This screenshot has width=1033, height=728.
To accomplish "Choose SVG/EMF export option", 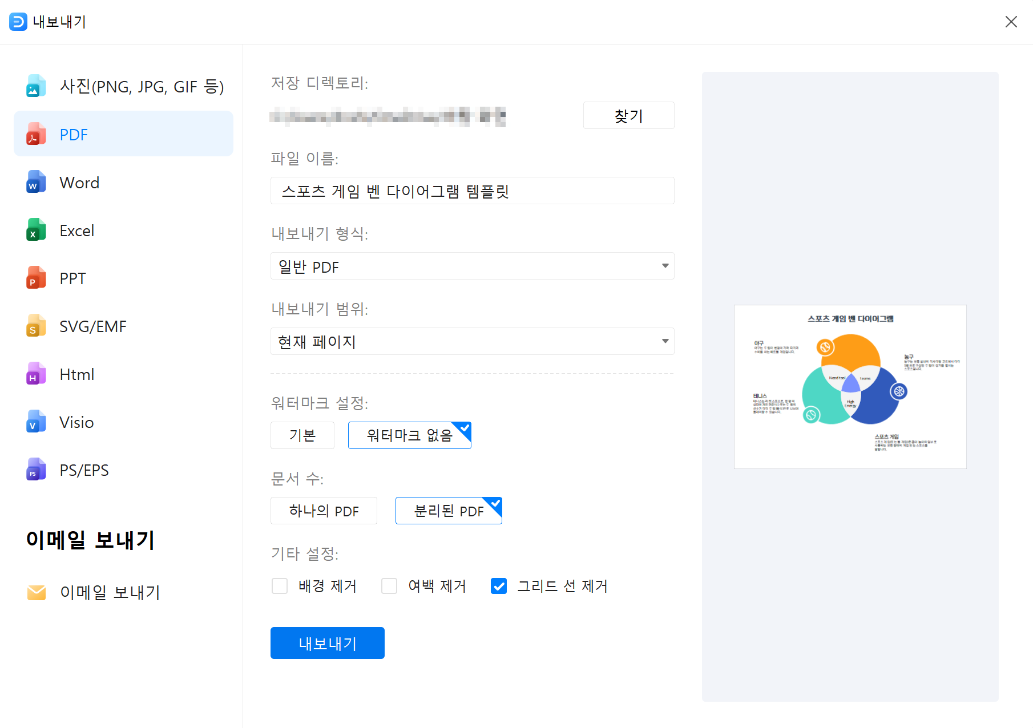I will pyautogui.click(x=123, y=326).
